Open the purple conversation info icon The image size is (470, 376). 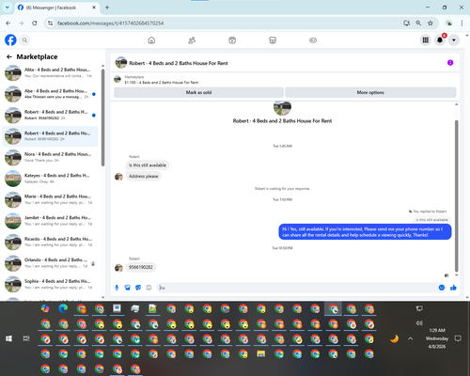(x=450, y=63)
